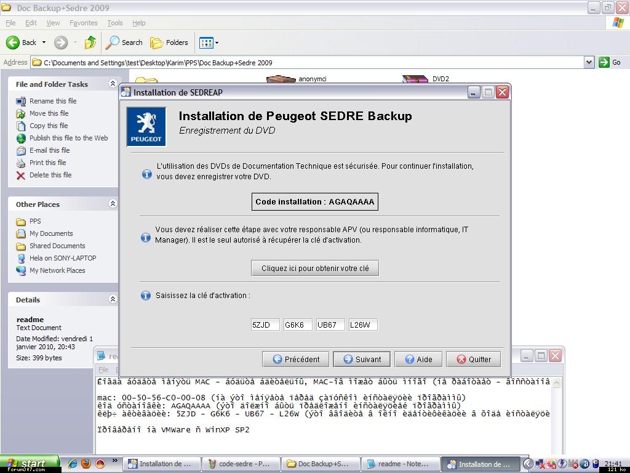Viewport: 630px width, 473px height.
Task: Click the greyed Forward arrow button
Action: 61,42
